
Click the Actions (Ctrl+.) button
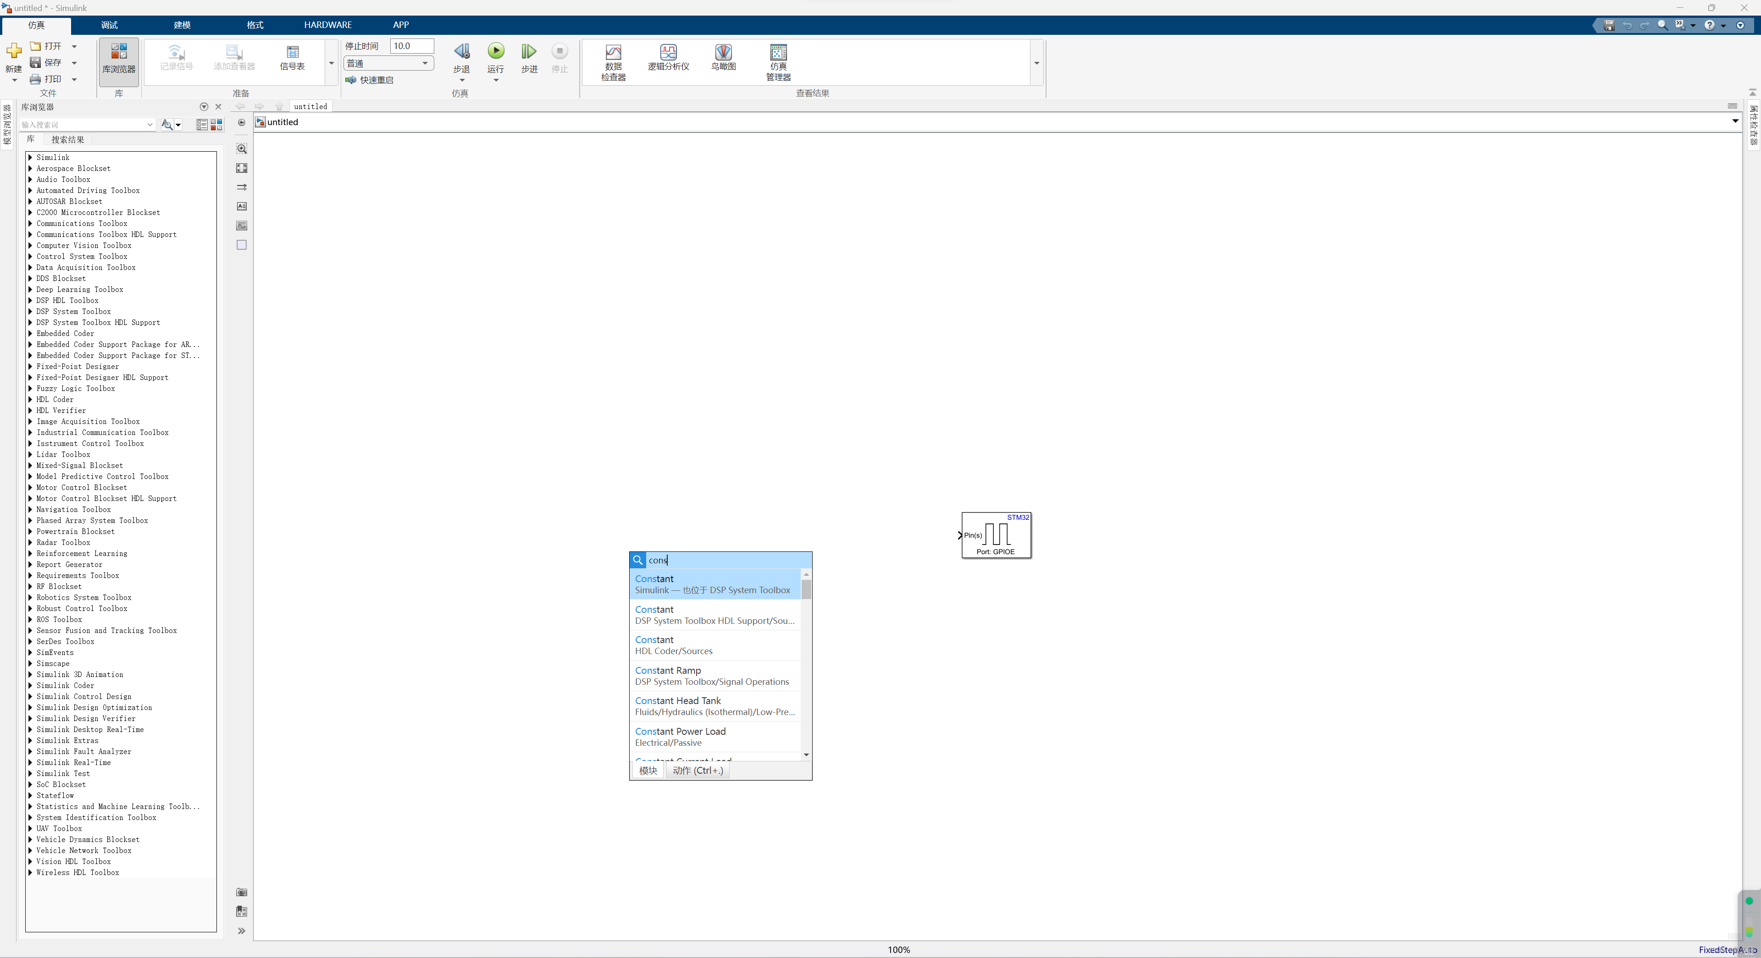[x=697, y=770]
